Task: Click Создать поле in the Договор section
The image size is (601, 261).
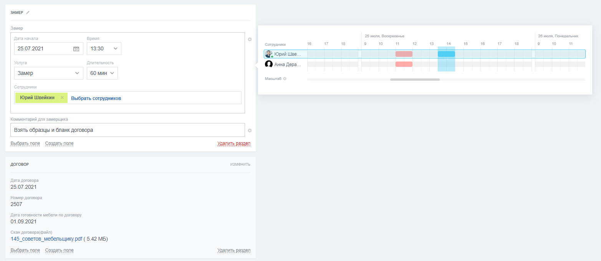Action: 59,250
